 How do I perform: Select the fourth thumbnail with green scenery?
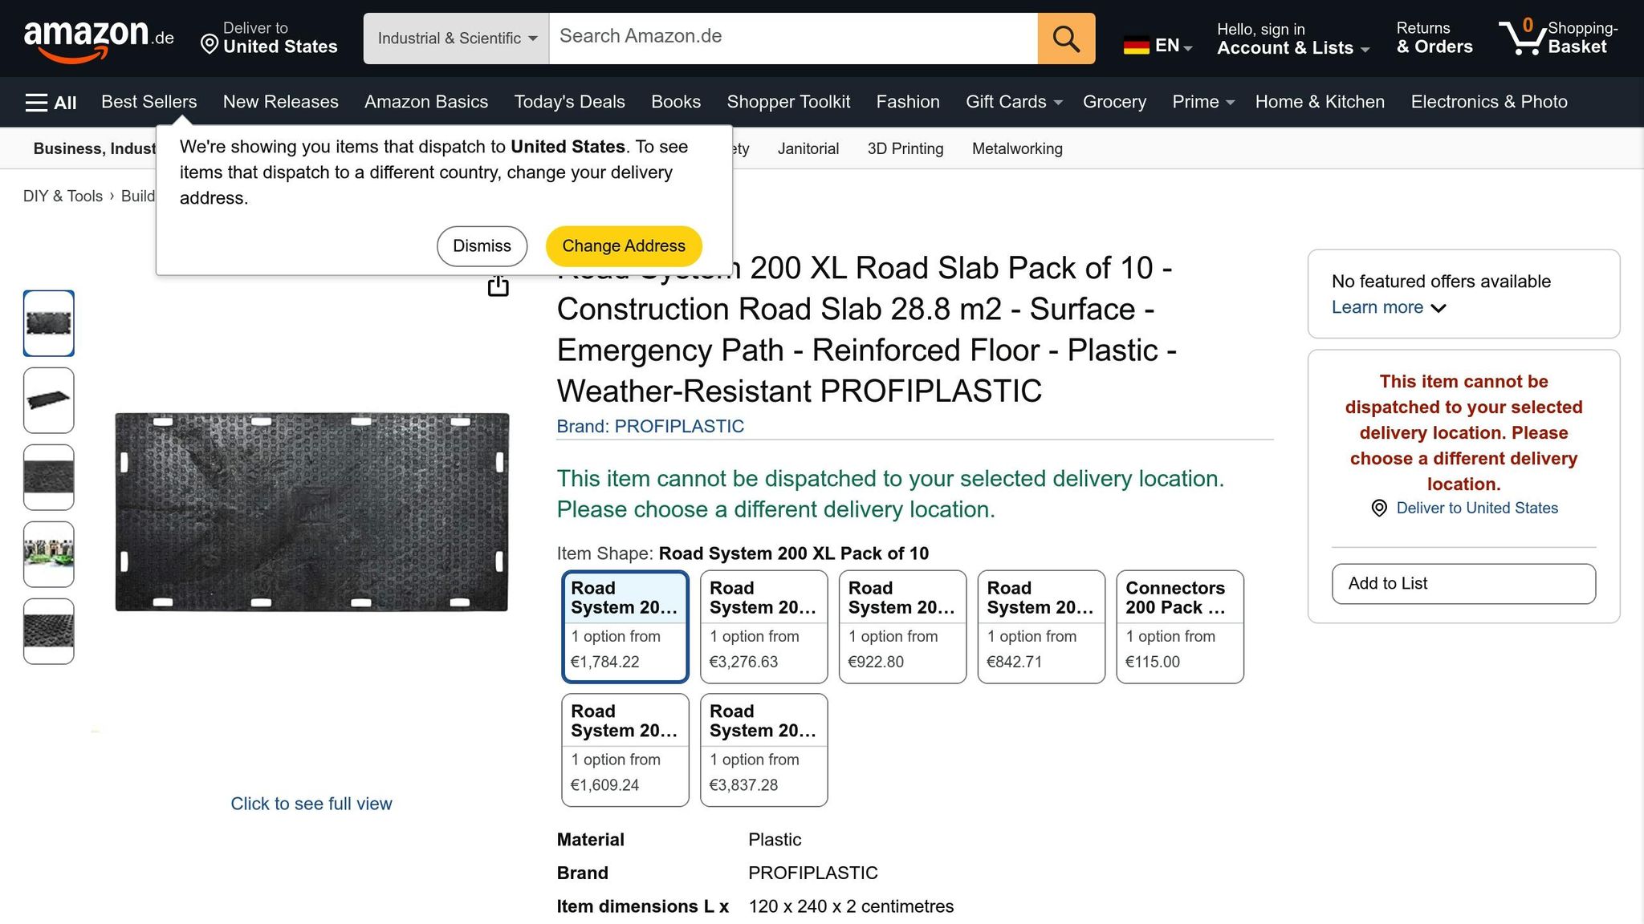49,554
